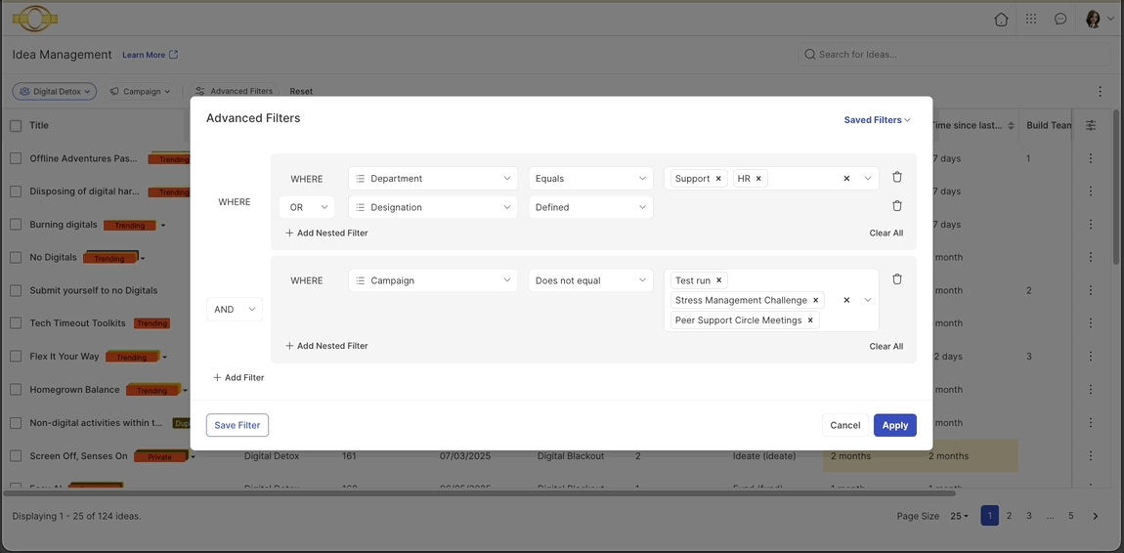Remove the Test run campaign tag
This screenshot has height=553, width=1124.
tap(719, 280)
